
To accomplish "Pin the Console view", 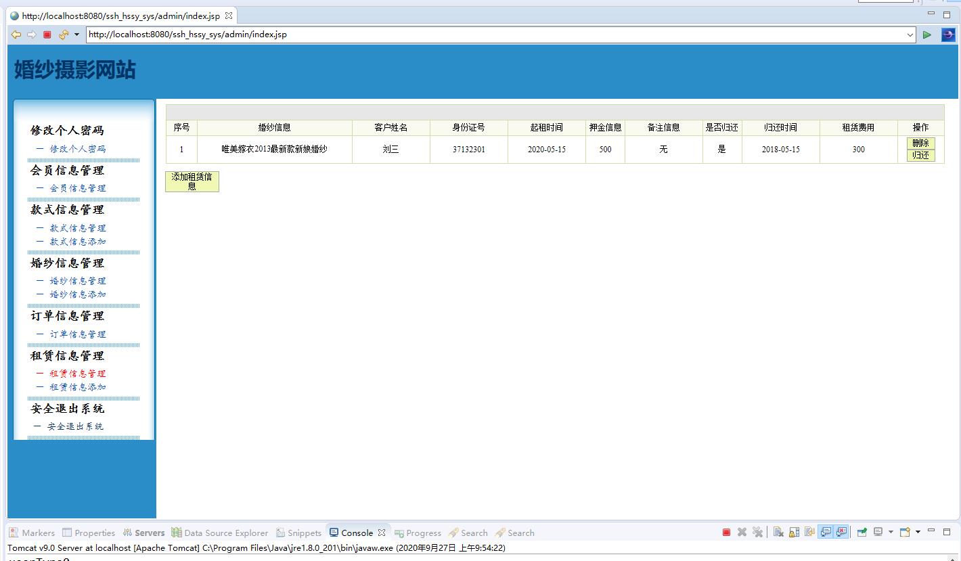I will pos(862,533).
